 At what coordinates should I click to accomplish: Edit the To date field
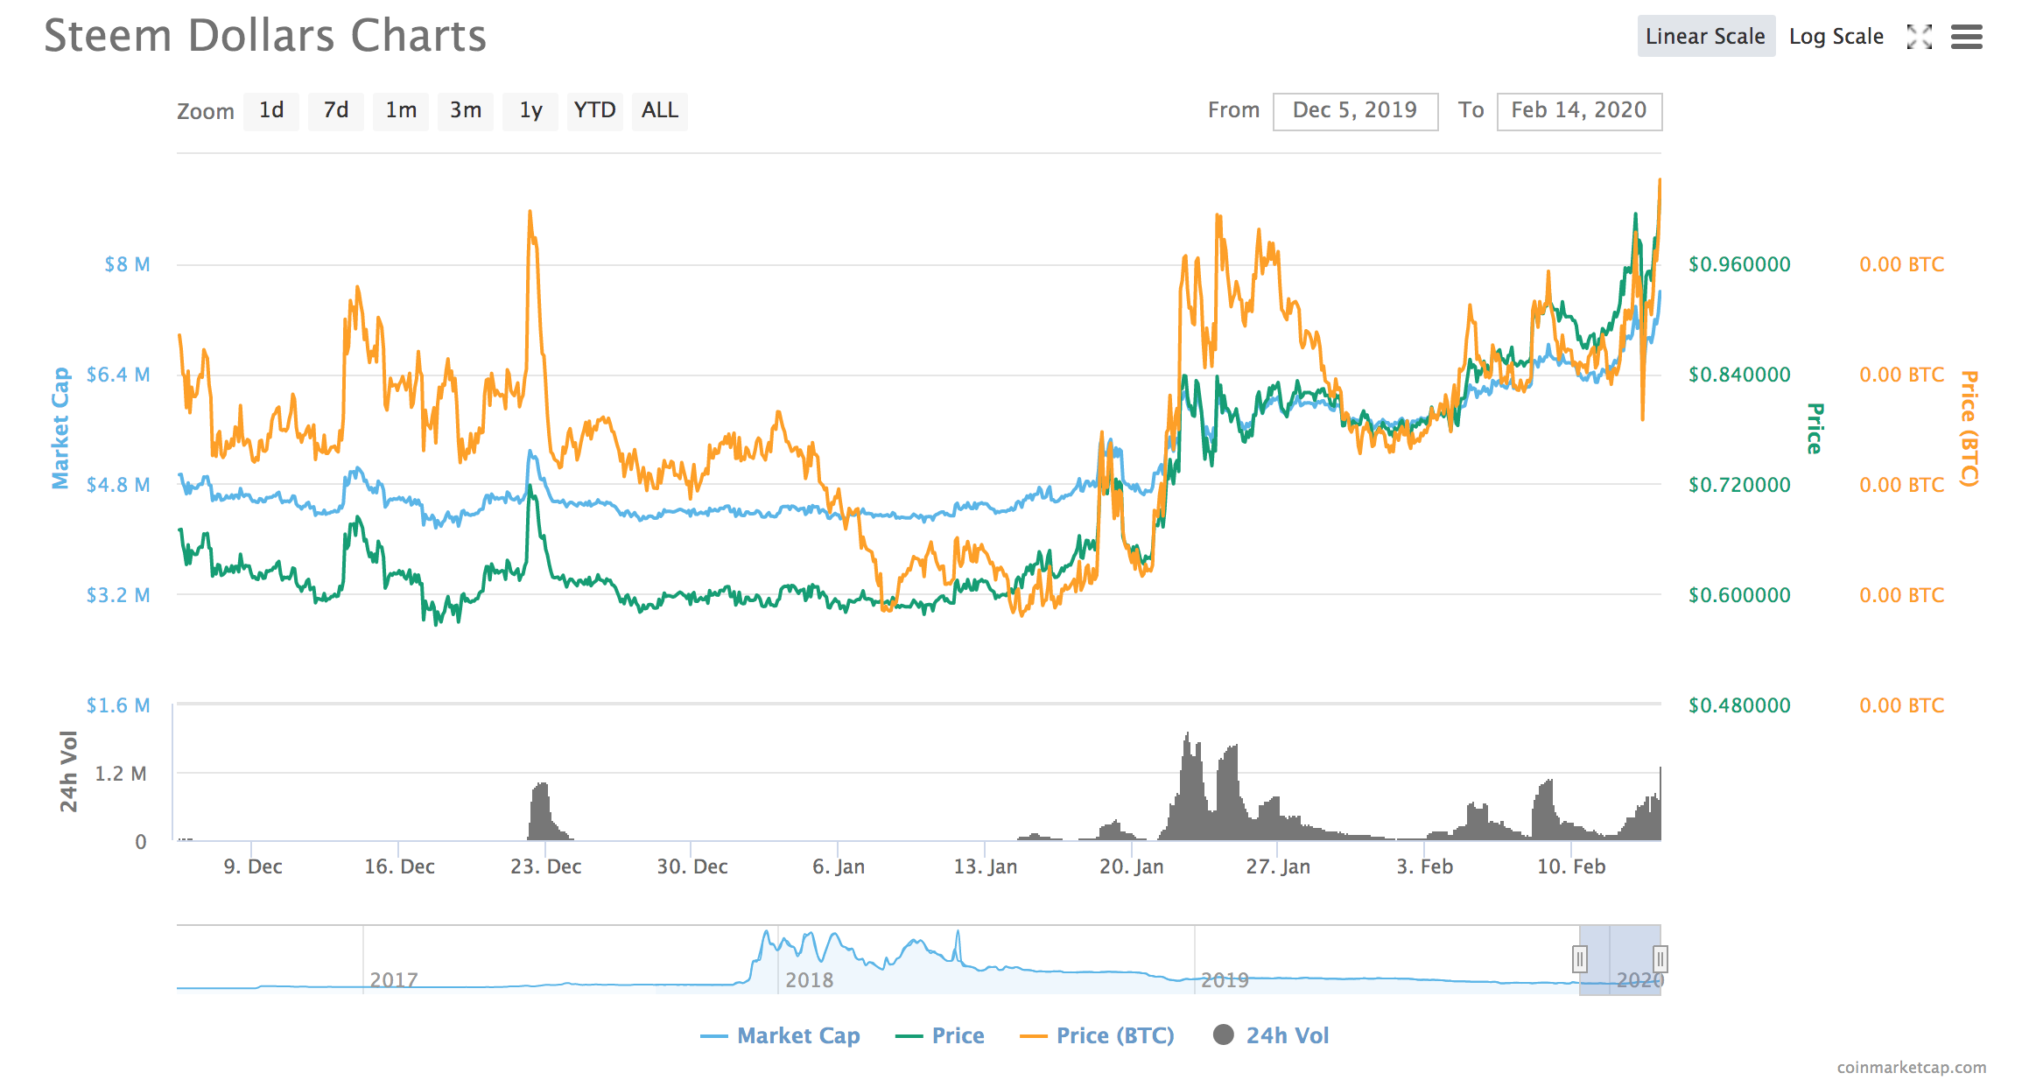1579,111
